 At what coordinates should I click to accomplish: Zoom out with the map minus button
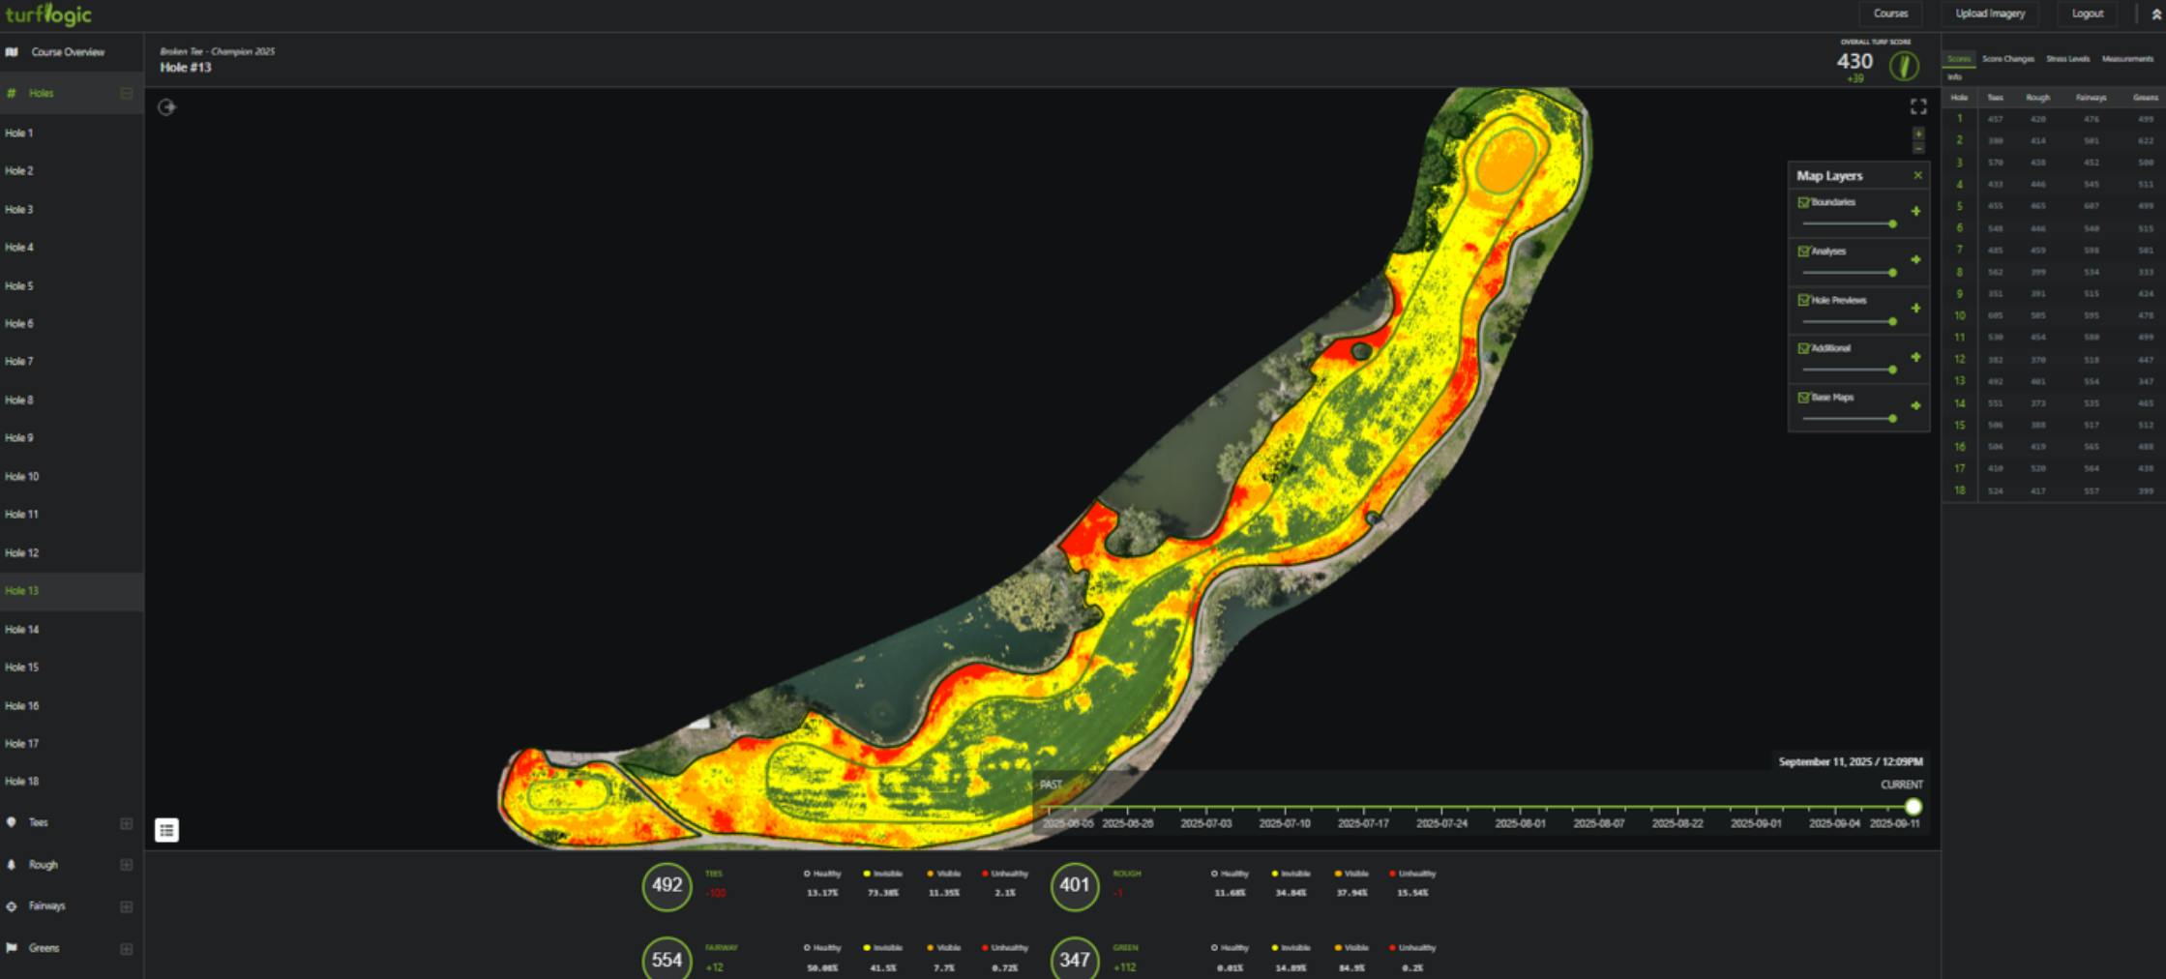click(1918, 148)
